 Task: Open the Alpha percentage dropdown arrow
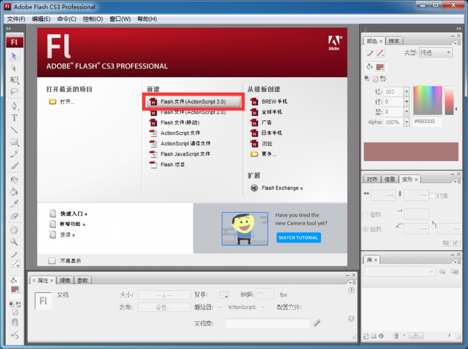pyautogui.click(x=407, y=122)
